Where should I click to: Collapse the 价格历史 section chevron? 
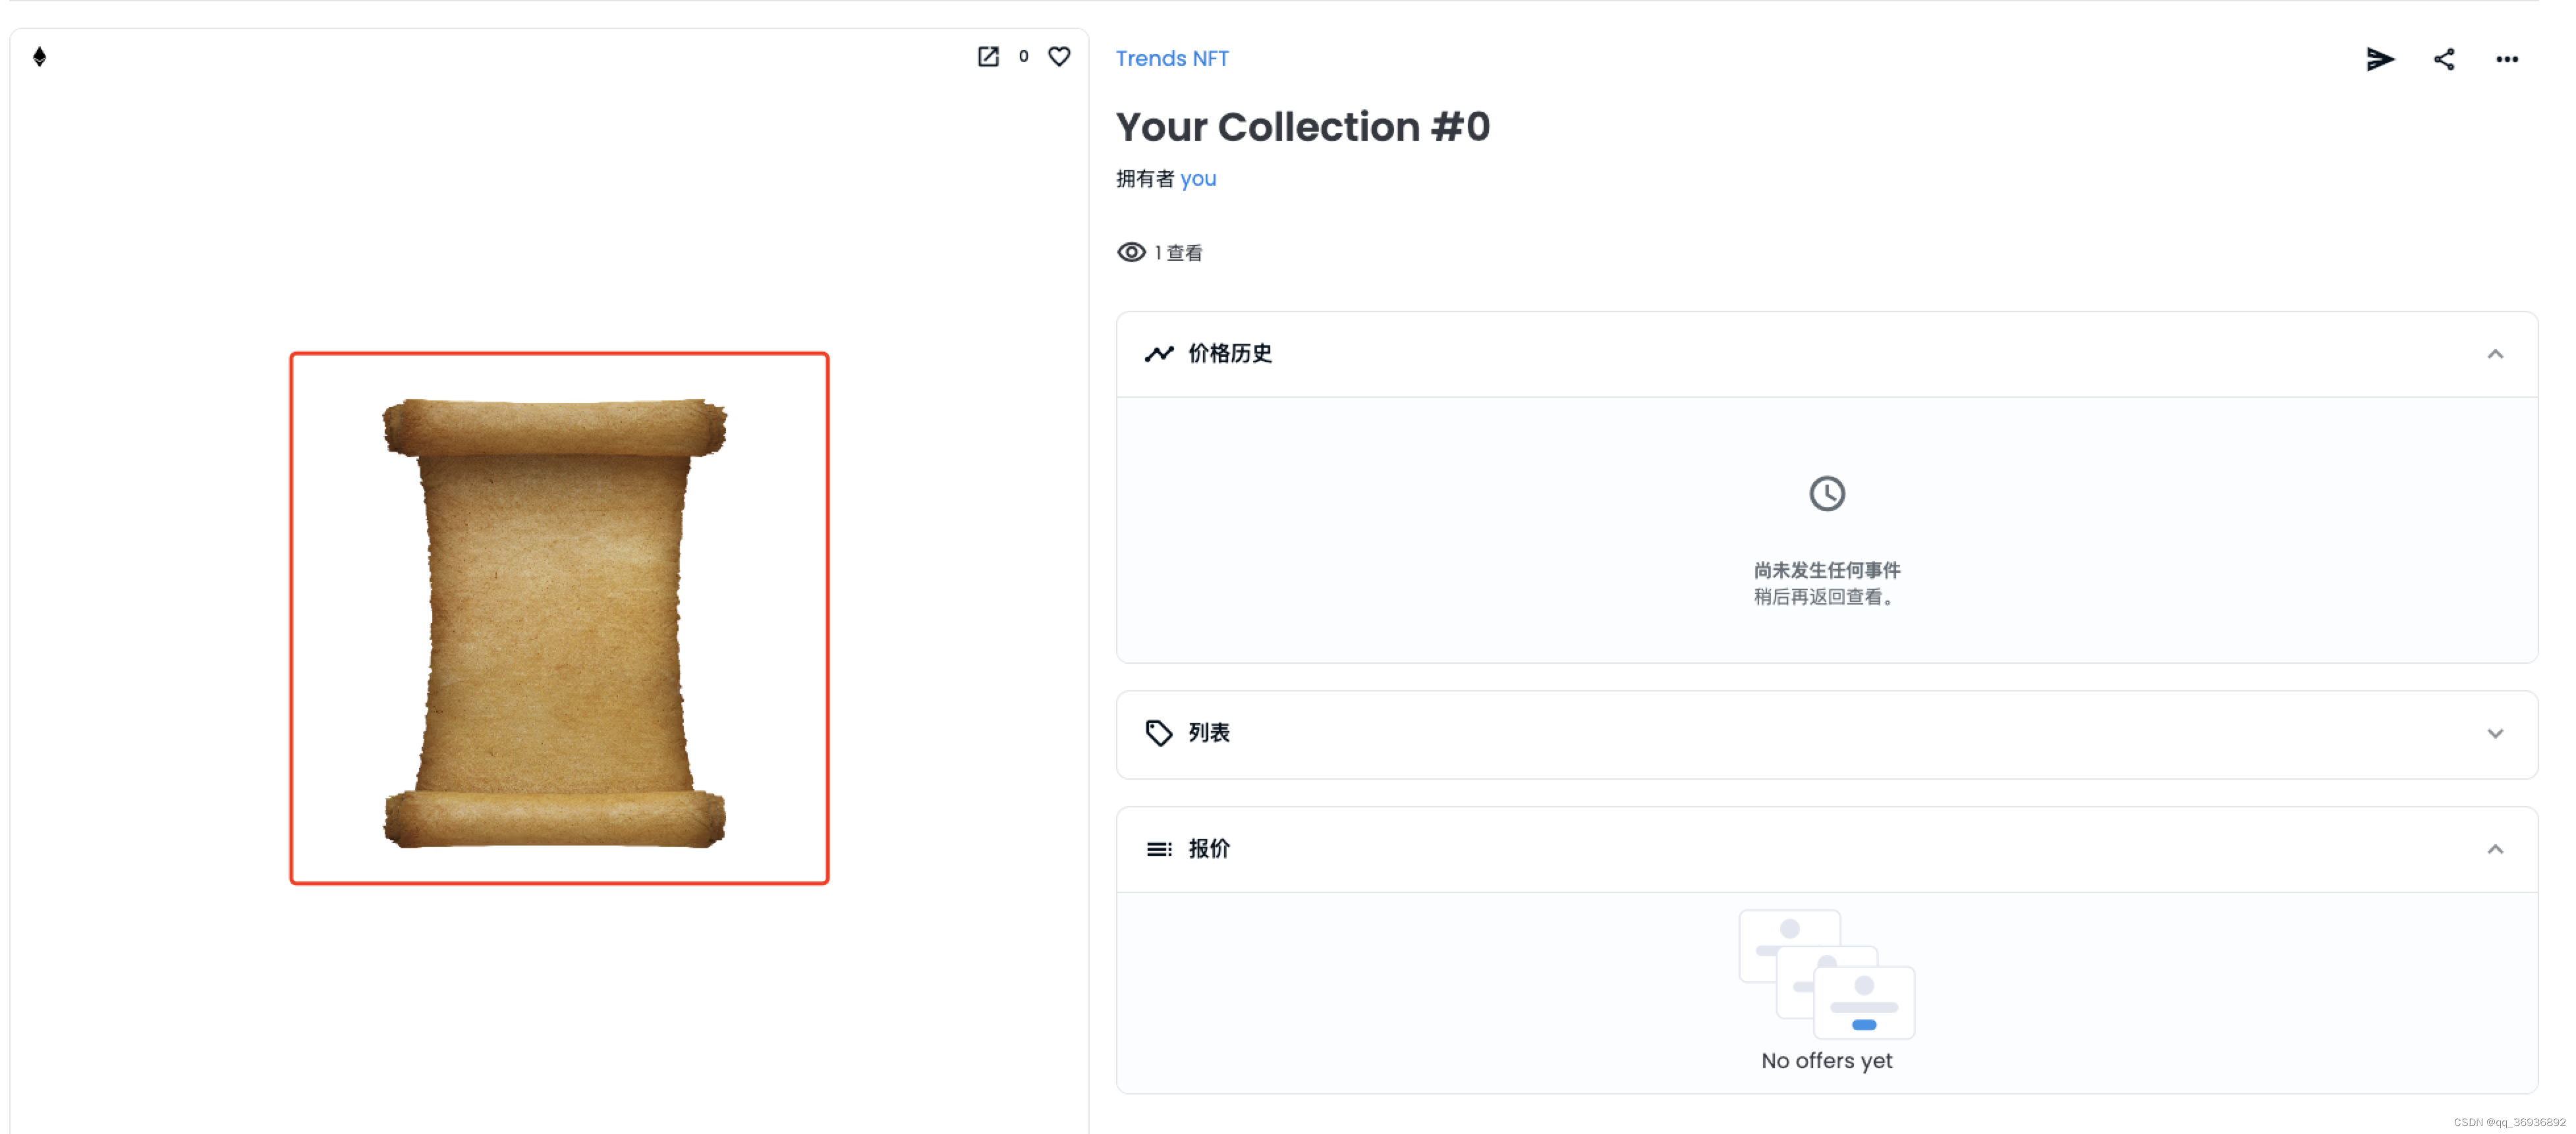click(x=2494, y=354)
